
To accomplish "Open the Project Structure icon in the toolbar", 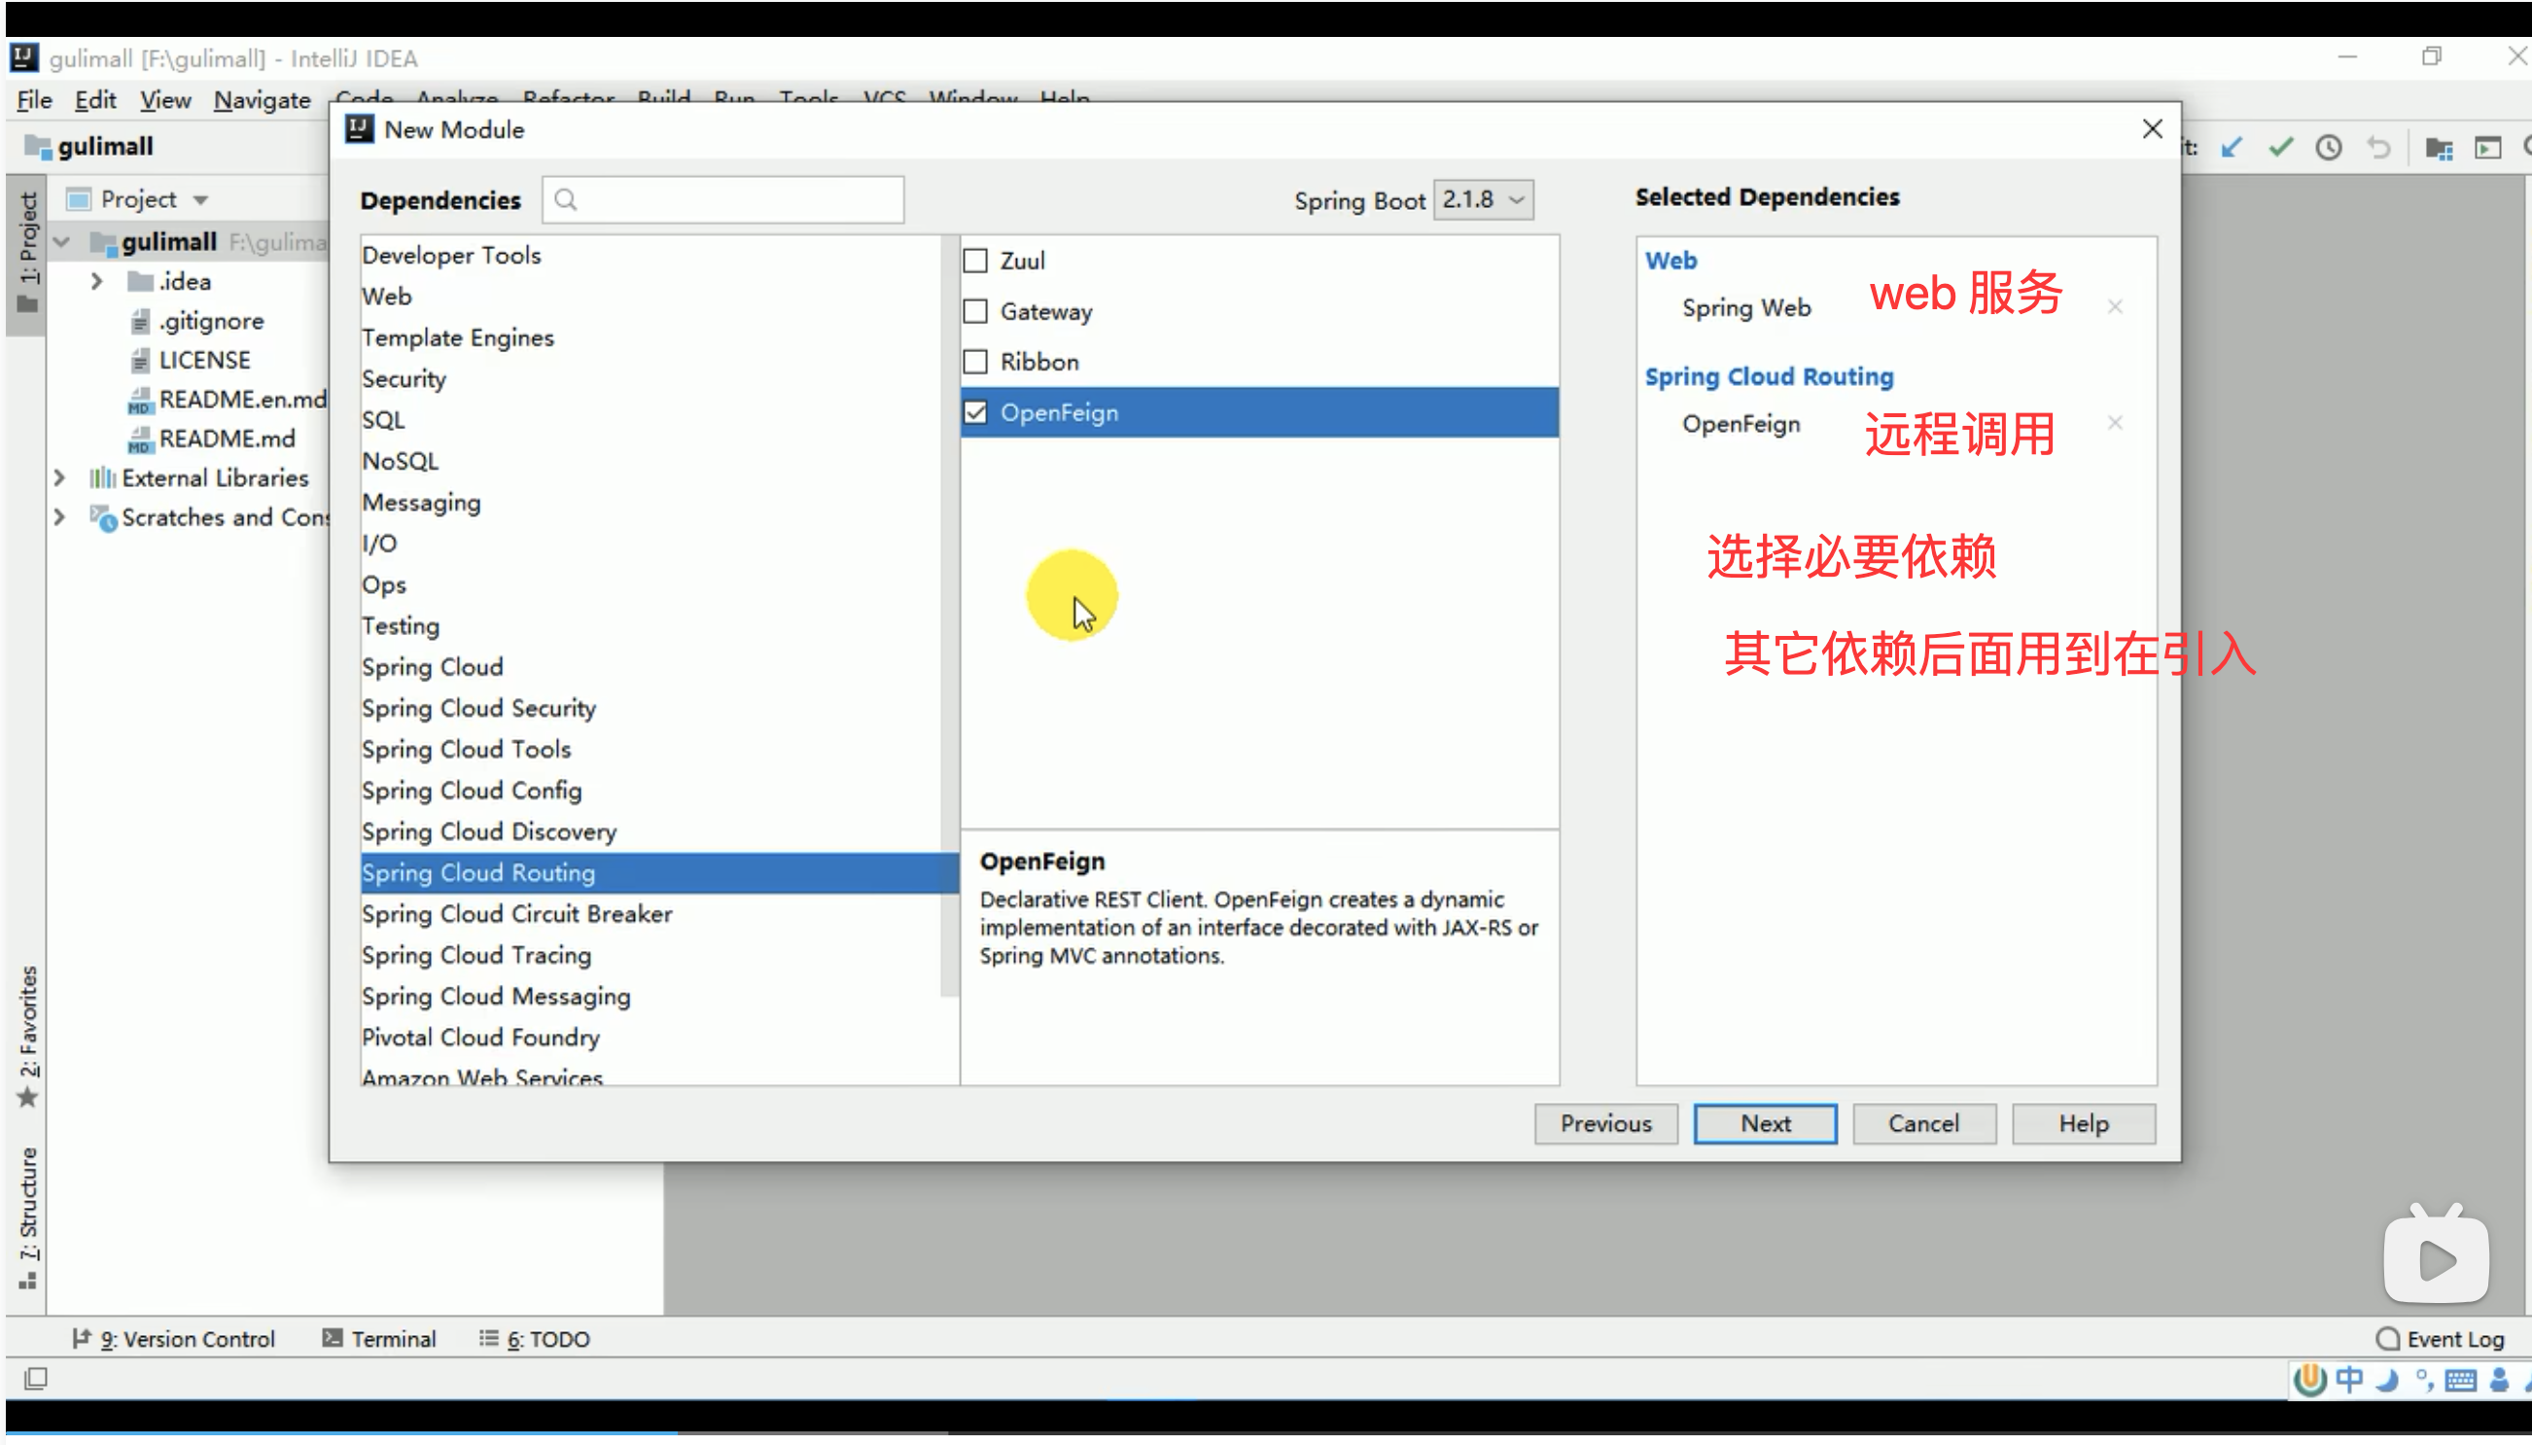I will tap(2439, 148).
